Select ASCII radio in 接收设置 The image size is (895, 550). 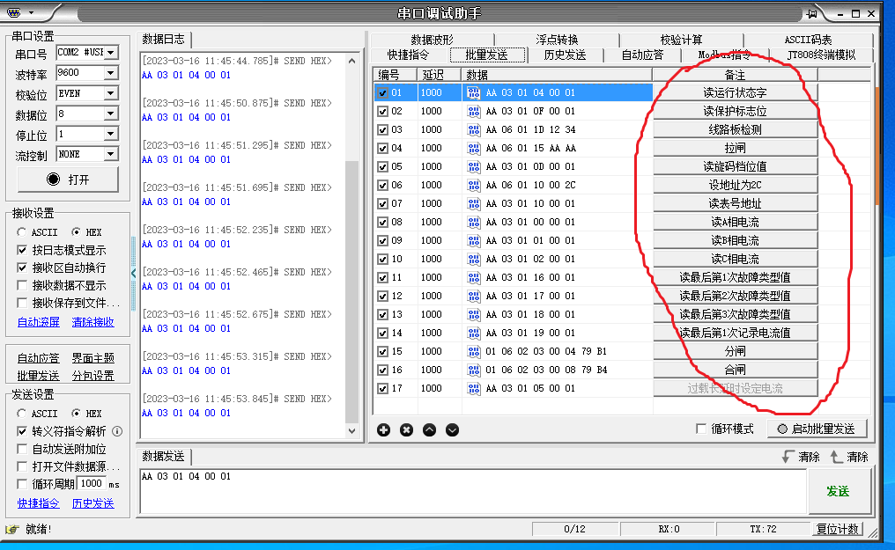pyautogui.click(x=22, y=232)
